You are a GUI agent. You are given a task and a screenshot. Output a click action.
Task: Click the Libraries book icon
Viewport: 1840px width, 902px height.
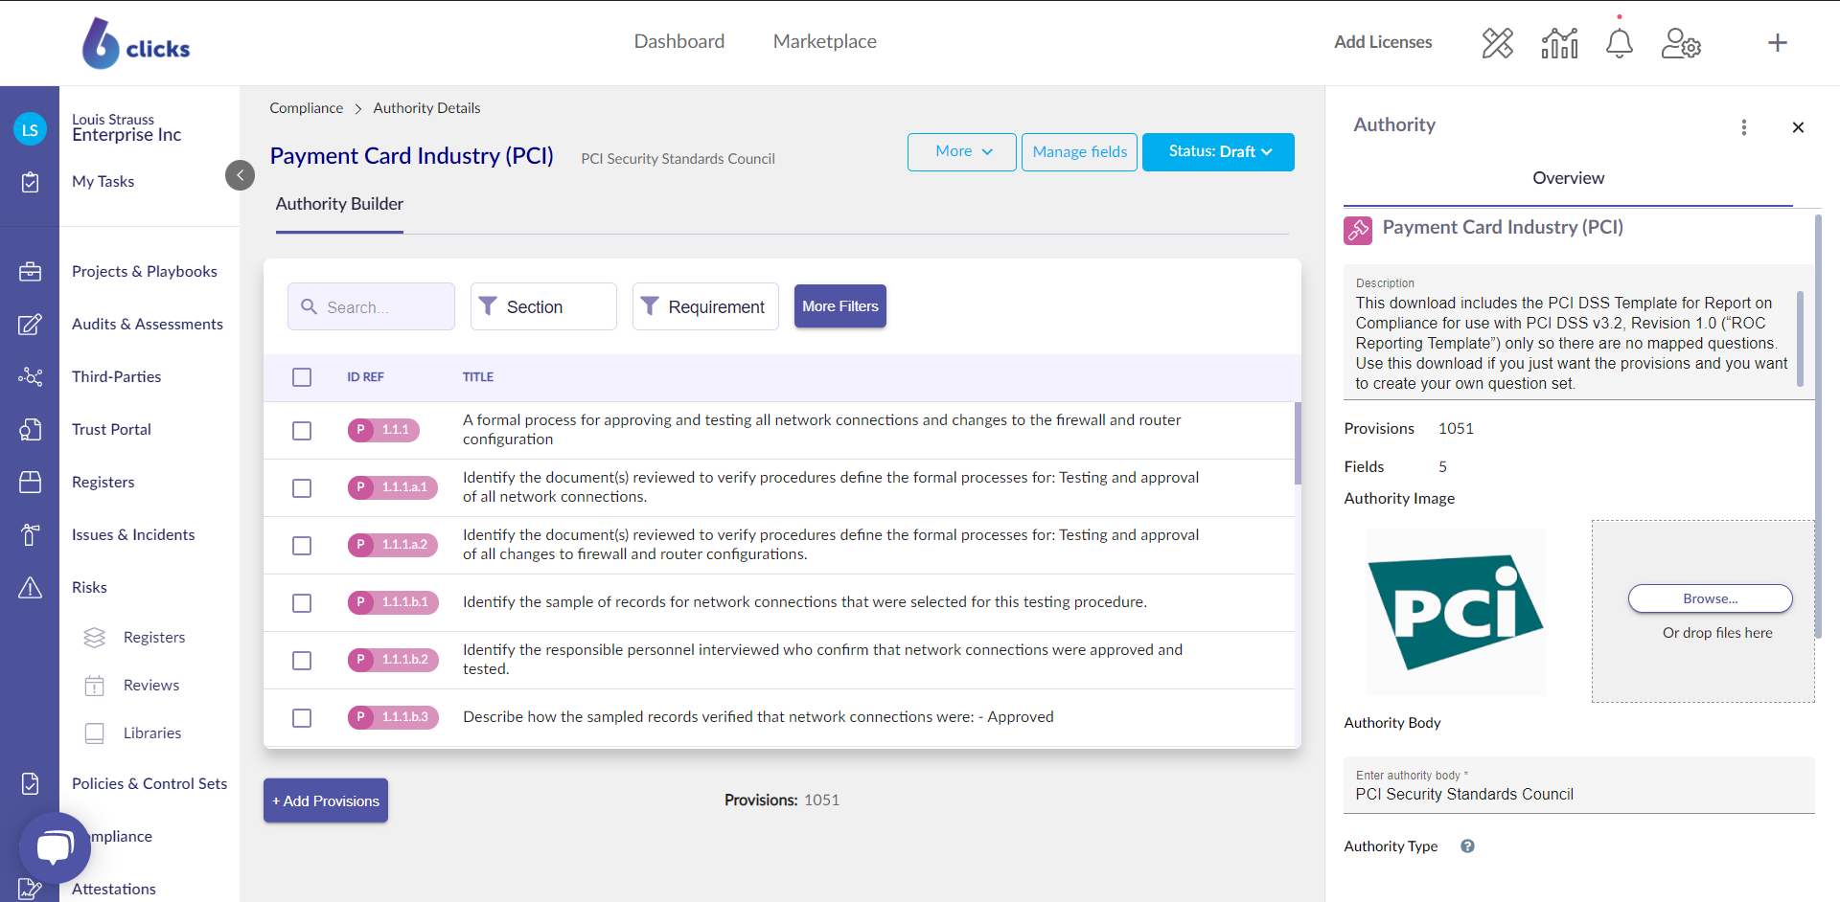[x=94, y=733]
